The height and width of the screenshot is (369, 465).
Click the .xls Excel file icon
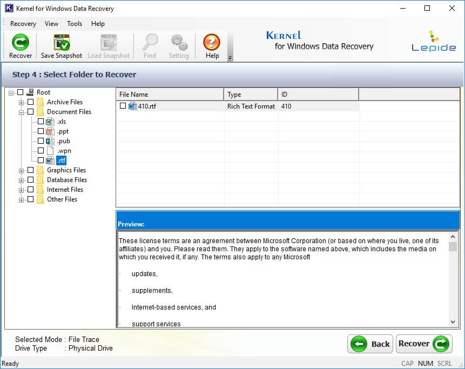coord(50,122)
